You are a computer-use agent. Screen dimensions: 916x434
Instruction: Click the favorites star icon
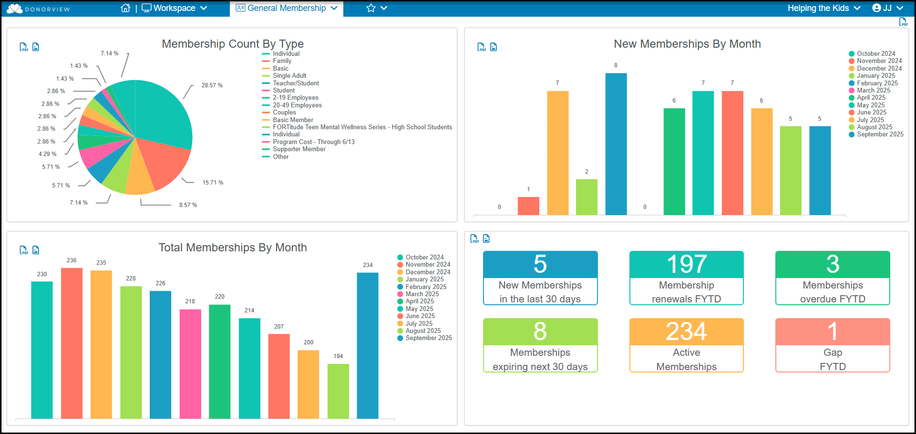(371, 8)
